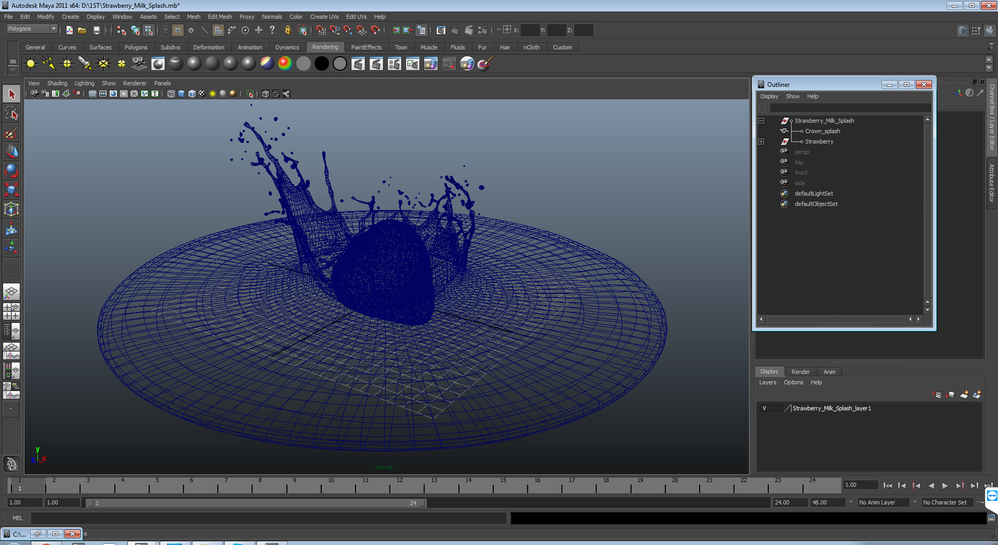998x545 pixels.
Task: Create a camera using the shelf icon
Action: point(139,63)
